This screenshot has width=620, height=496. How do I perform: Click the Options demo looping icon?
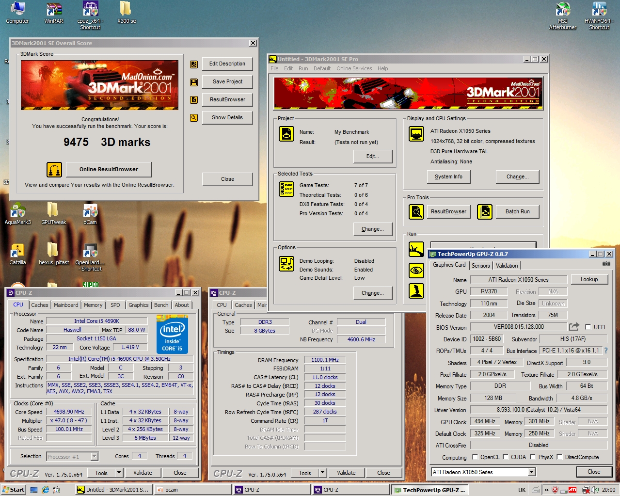(x=286, y=264)
